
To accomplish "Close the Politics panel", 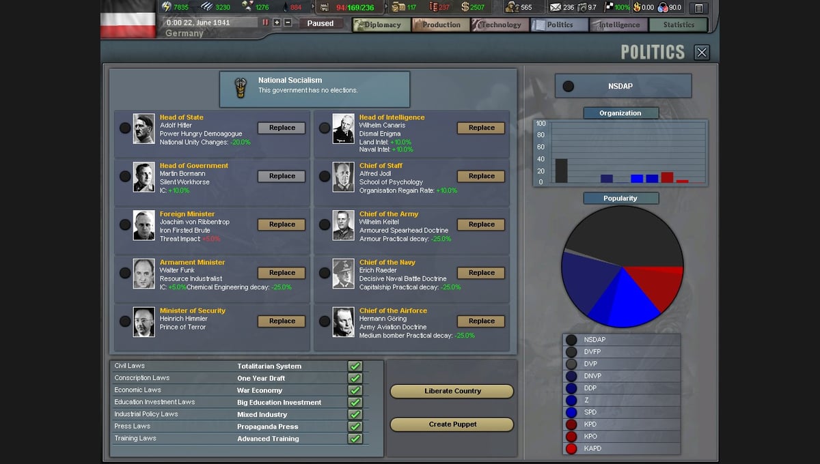I will point(701,53).
